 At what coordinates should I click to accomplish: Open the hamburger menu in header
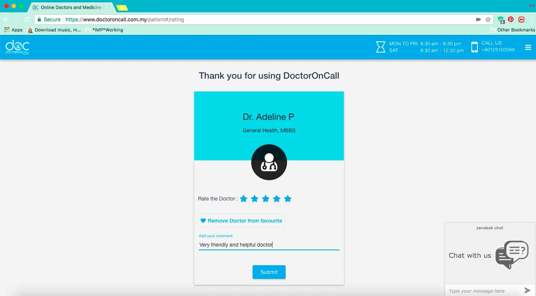tap(528, 47)
